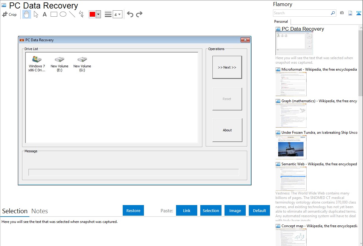
Task: Click the snapshot icon beside the sidebar PC Data Recovery title
Action: point(278,29)
